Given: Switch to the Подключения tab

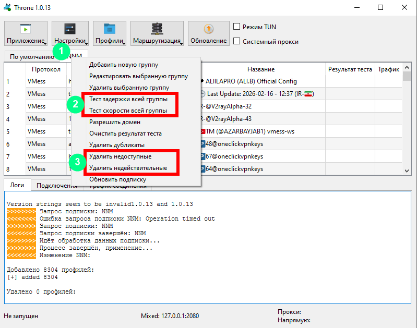Looking at the screenshot, I should pyautogui.click(x=57, y=185).
